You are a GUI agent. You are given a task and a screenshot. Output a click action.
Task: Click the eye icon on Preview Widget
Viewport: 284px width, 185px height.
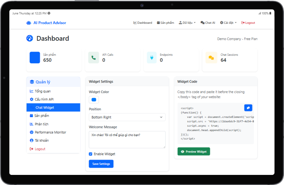183,152
